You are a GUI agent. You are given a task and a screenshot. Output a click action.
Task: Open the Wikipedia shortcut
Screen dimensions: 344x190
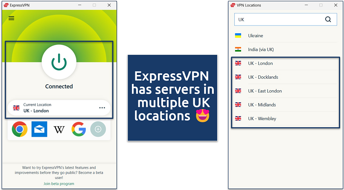[x=59, y=129]
